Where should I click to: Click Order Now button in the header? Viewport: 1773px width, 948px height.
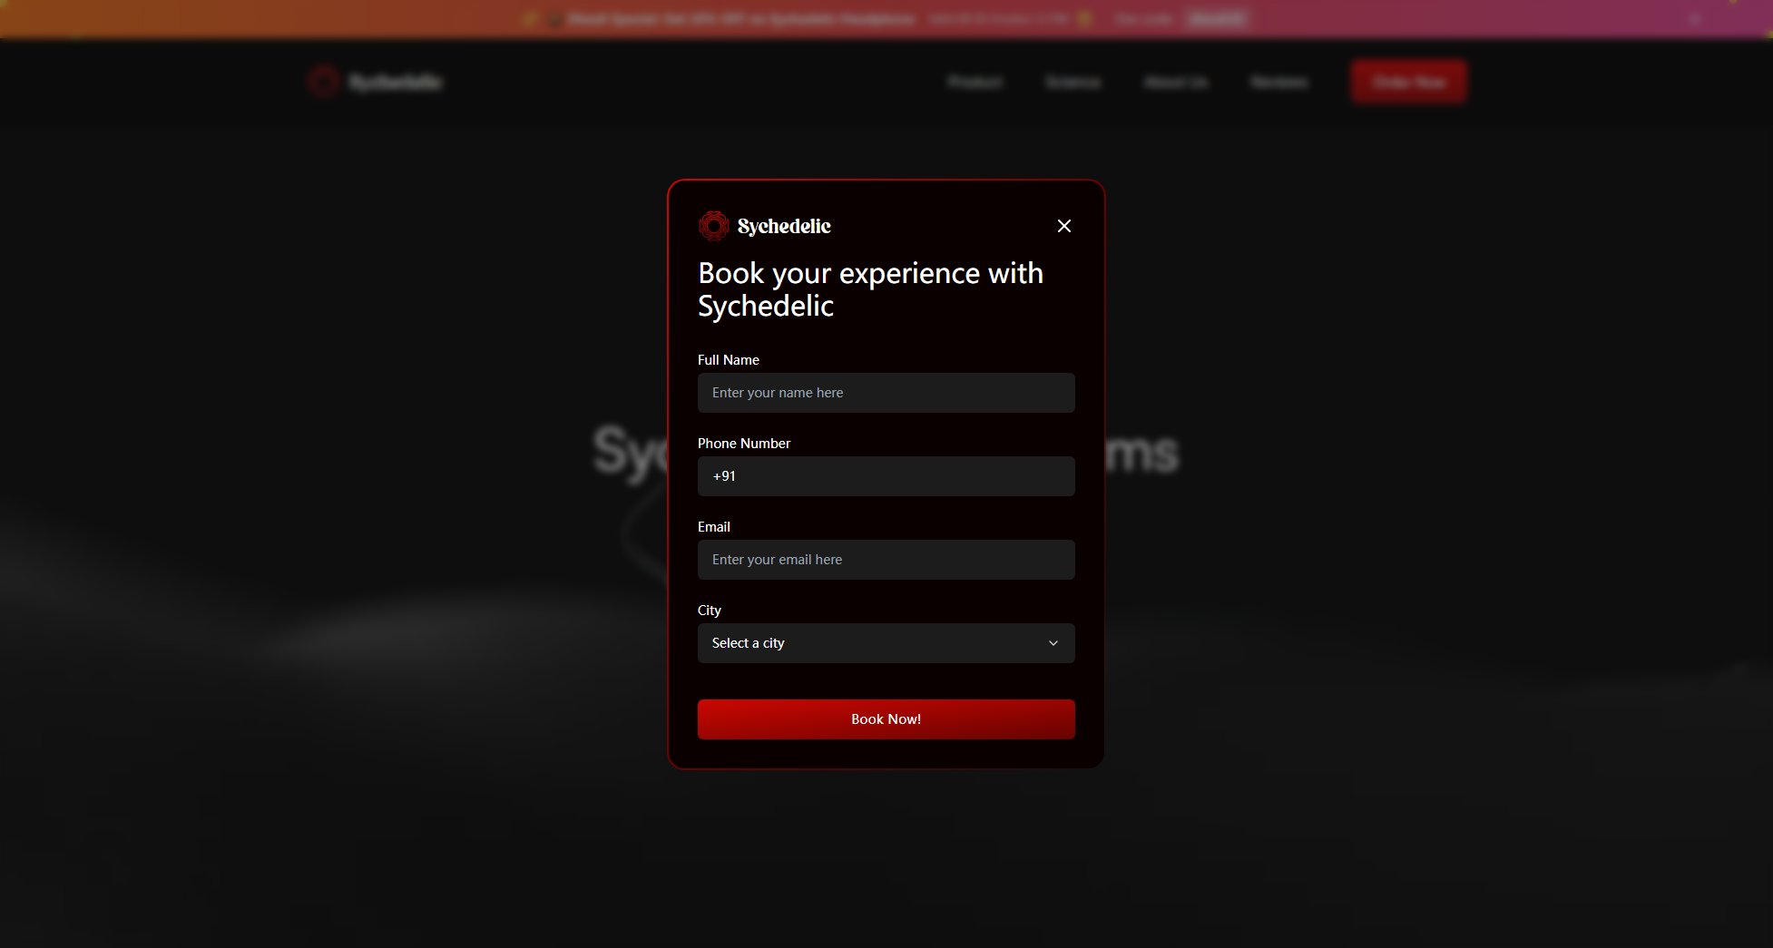click(1408, 82)
